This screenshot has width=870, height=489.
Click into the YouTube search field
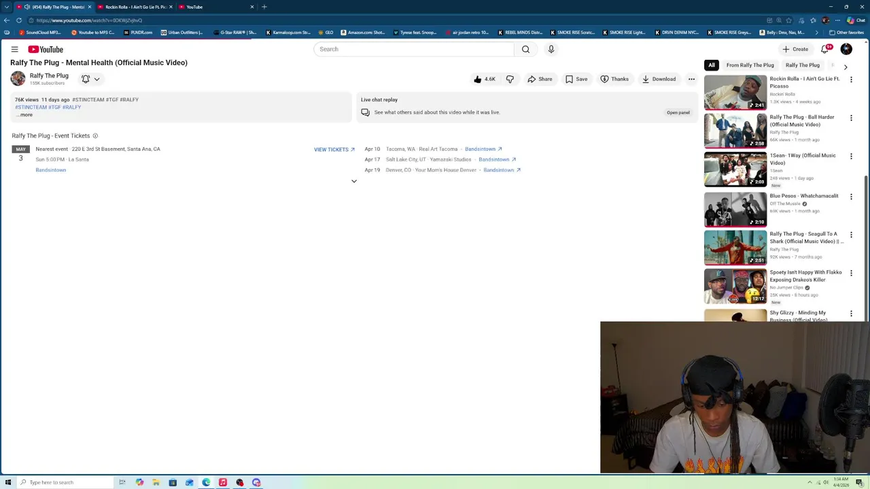click(x=415, y=49)
